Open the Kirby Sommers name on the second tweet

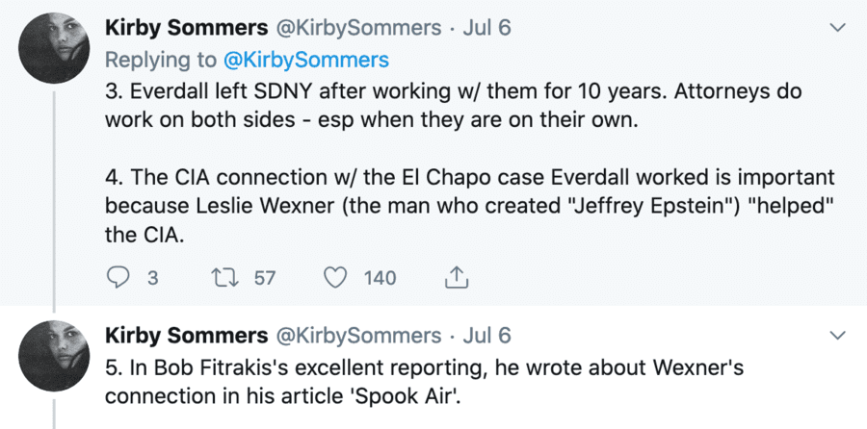point(186,336)
